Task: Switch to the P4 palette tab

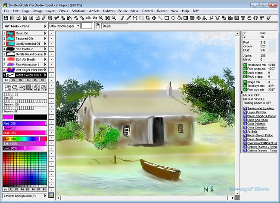Action: [x=22, y=189]
